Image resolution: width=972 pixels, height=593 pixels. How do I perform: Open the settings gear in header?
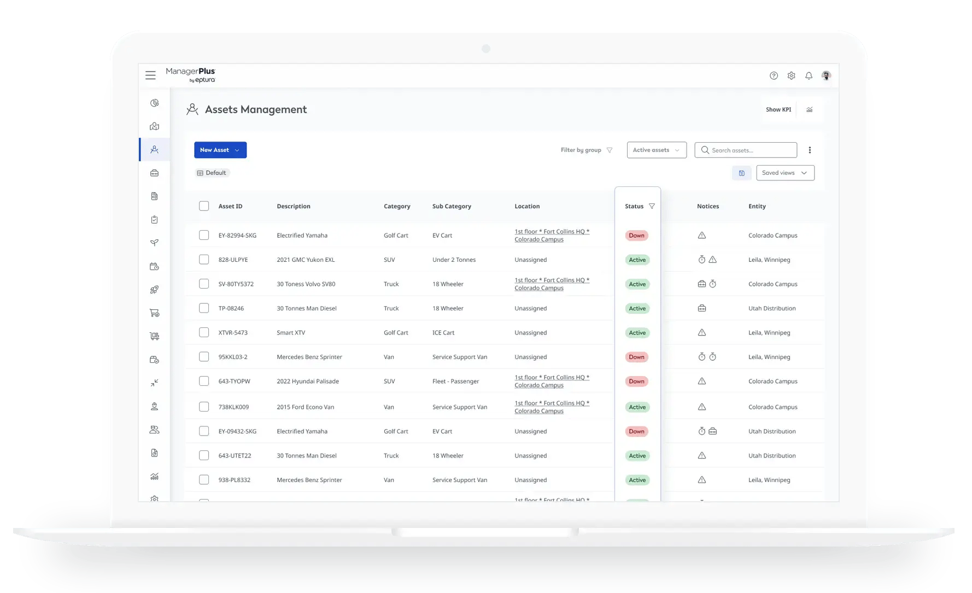791,76
